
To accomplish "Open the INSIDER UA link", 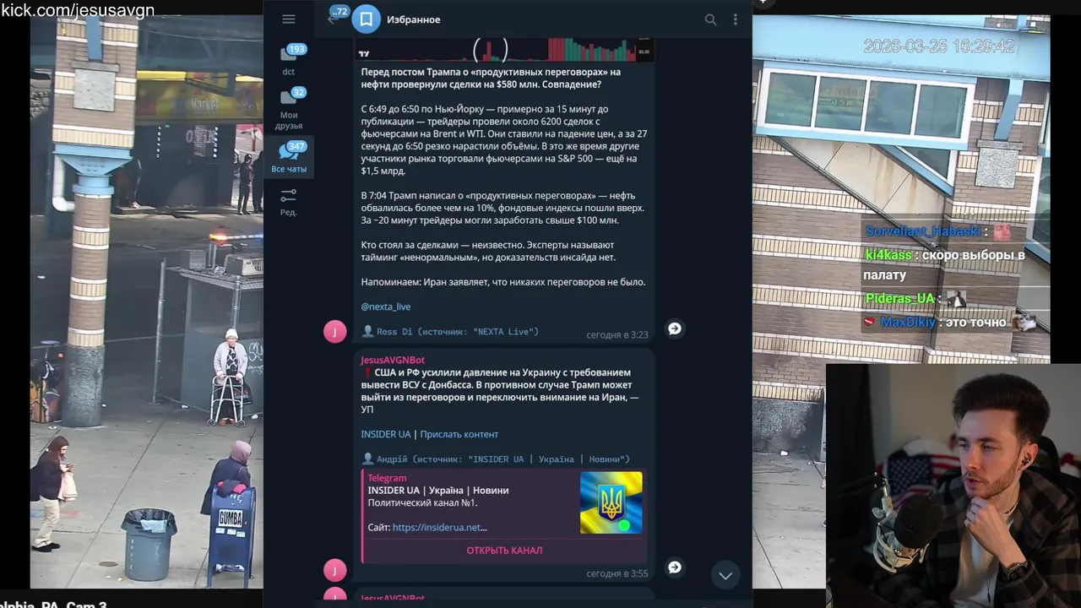I will point(386,434).
